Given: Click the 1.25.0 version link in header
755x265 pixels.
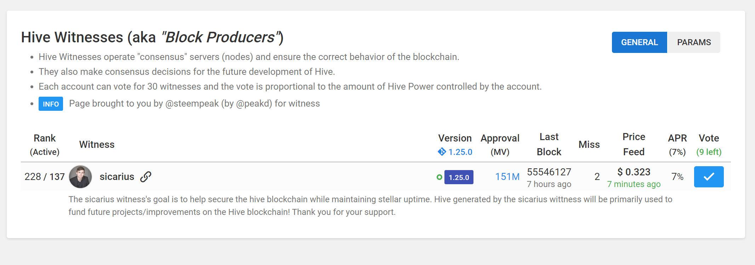Looking at the screenshot, I should pos(460,152).
